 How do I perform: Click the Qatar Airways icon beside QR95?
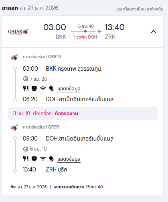15,127
